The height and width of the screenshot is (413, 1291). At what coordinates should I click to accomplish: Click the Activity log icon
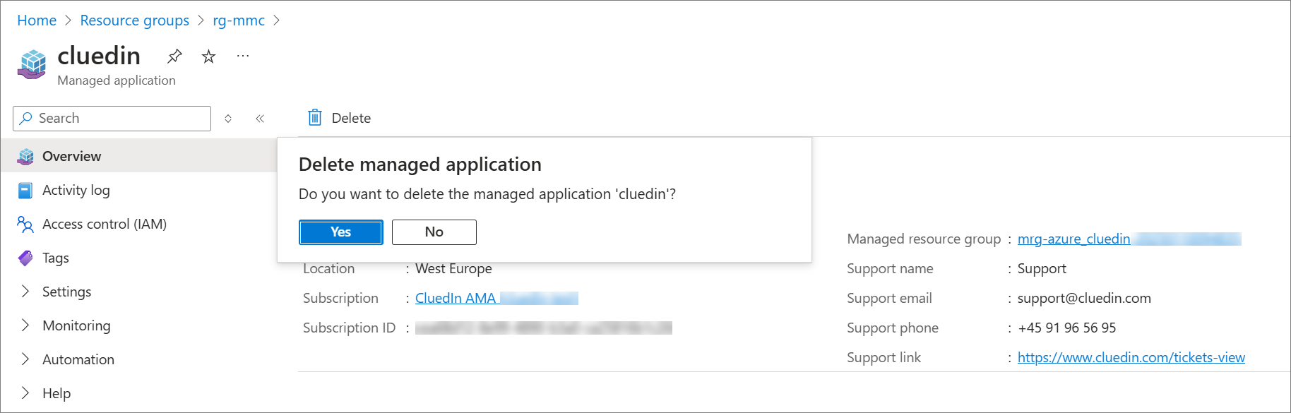[x=25, y=191]
